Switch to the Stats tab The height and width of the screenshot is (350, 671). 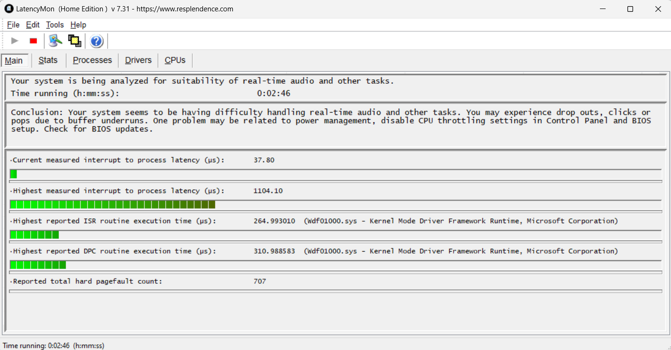[48, 61]
